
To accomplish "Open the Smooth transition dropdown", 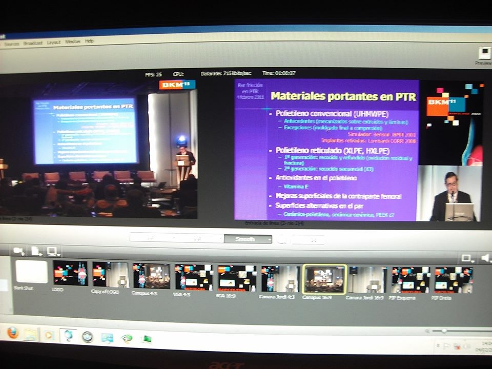I will [248, 239].
